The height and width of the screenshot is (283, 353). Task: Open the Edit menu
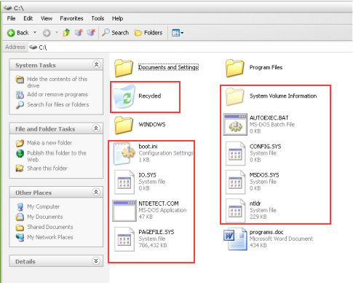[28, 18]
